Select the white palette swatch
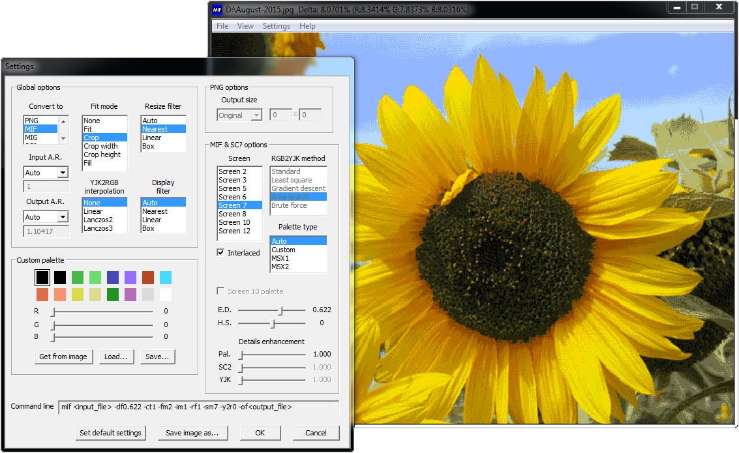This screenshot has height=453, width=739. point(166,295)
